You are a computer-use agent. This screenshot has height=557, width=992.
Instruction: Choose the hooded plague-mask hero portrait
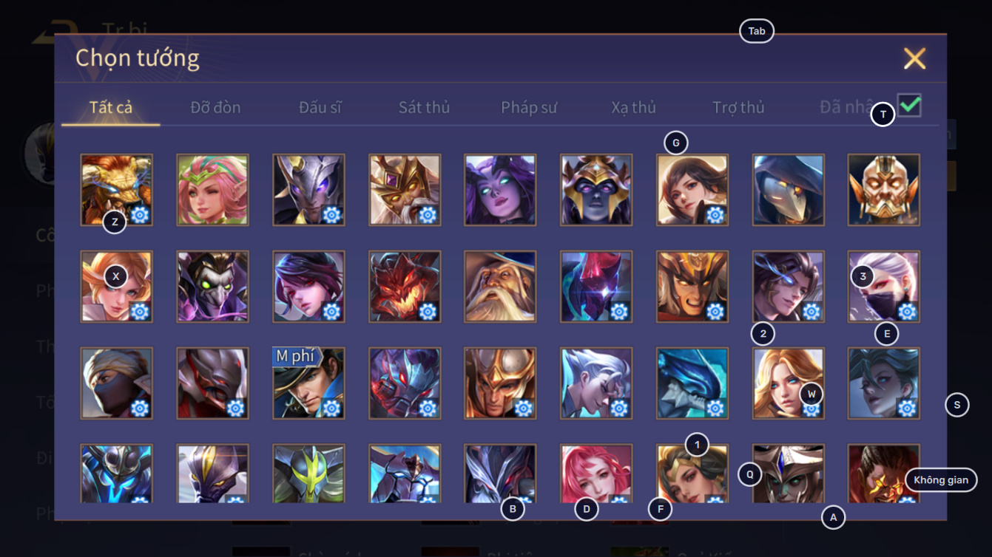coord(789,190)
